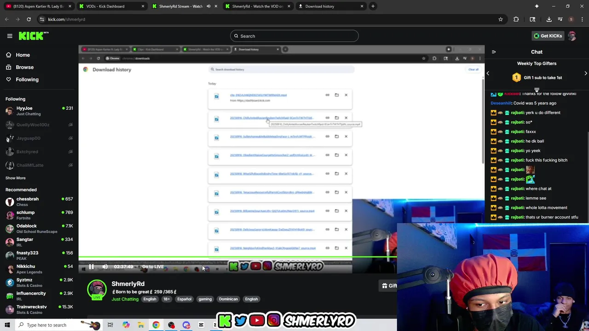The image size is (589, 331).
Task: Open HyyJoe followed channel
Action: coord(39,111)
